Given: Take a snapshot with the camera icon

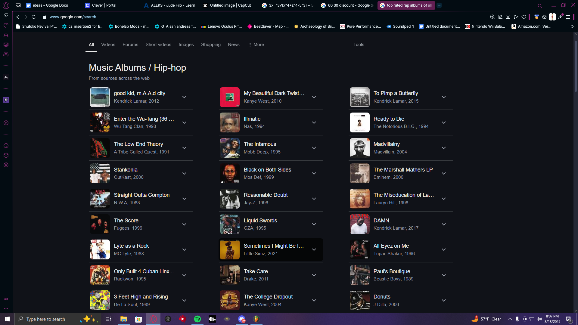Looking at the screenshot, I should click(508, 17).
